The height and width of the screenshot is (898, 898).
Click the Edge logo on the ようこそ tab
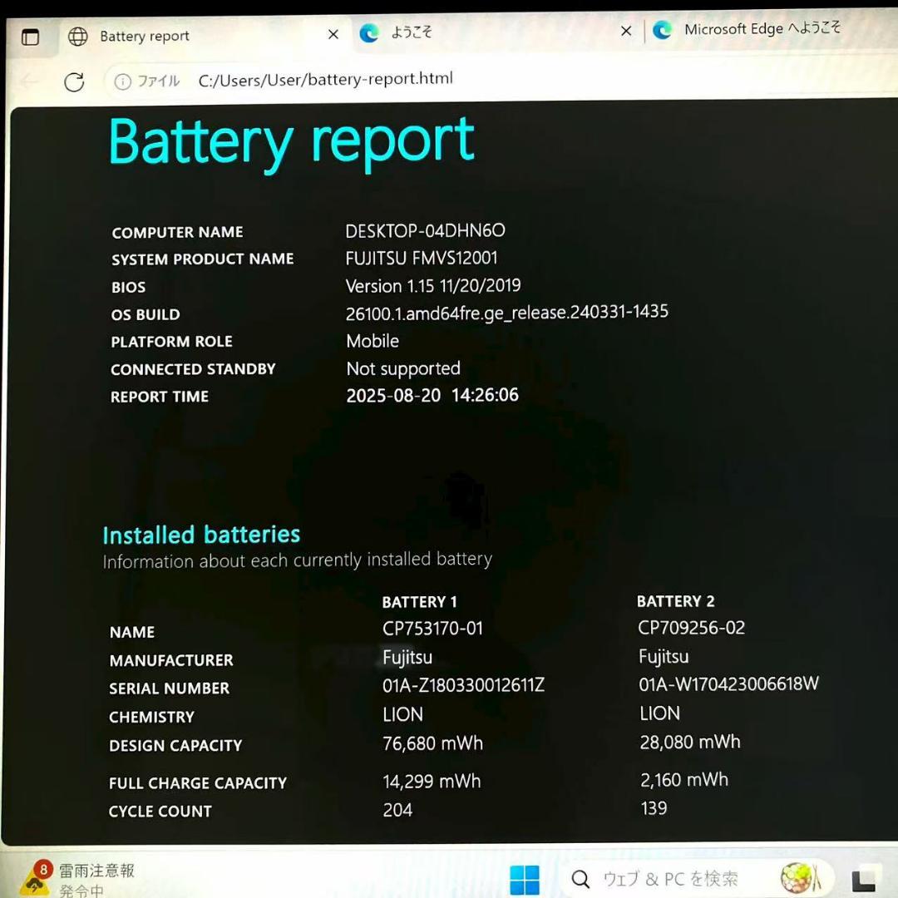point(369,33)
